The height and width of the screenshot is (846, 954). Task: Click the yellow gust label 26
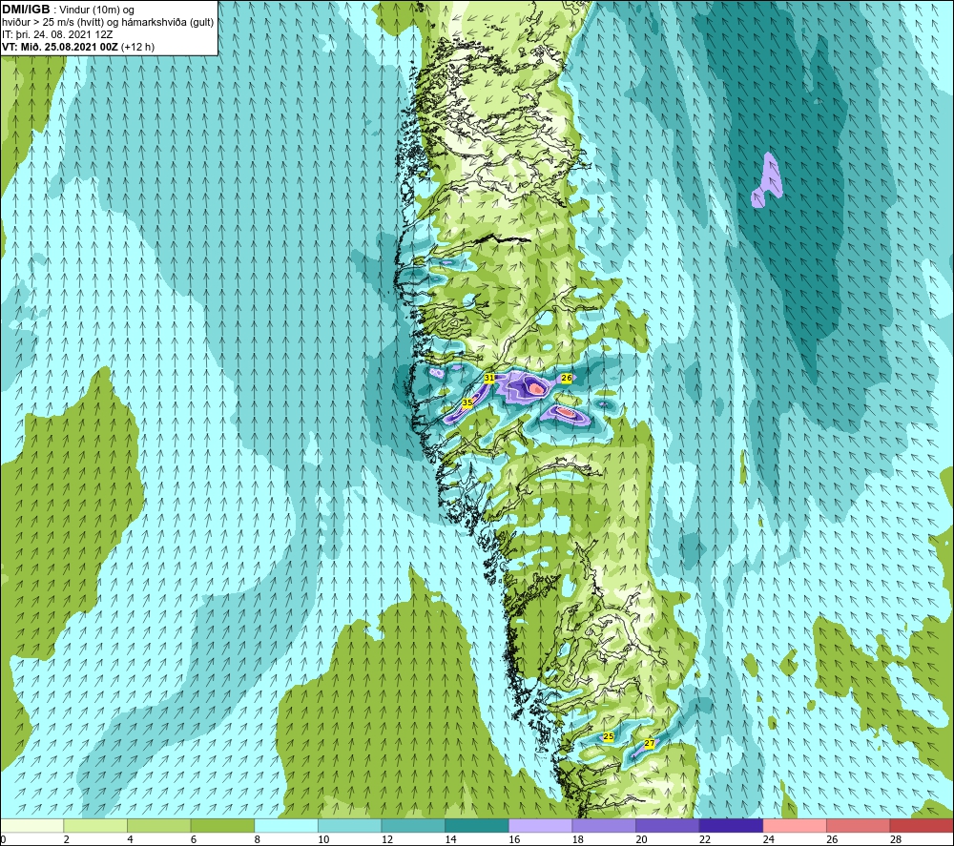(567, 379)
